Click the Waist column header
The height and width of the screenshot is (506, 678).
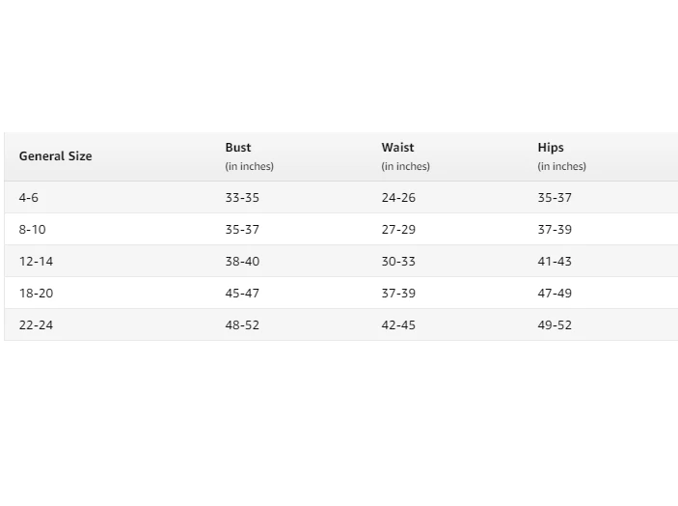tap(397, 148)
